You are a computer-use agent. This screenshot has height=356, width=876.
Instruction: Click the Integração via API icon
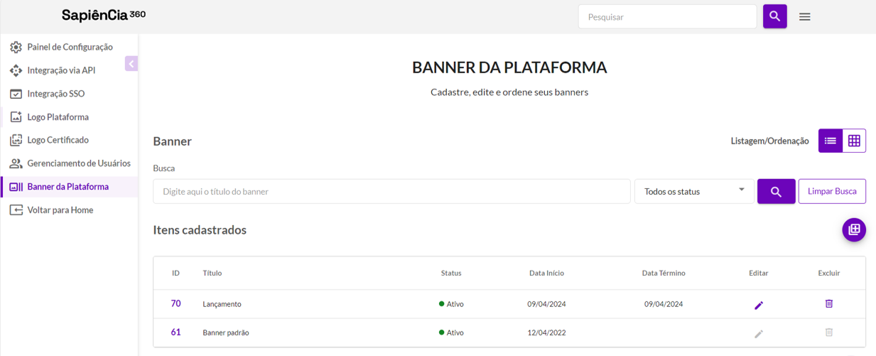point(16,70)
